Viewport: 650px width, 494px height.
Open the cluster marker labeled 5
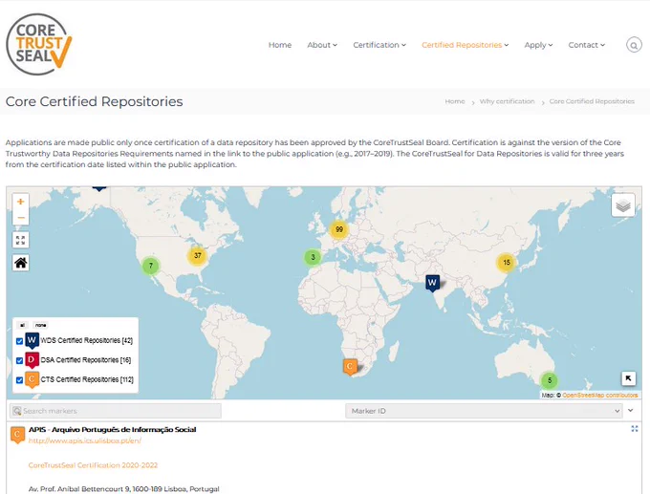point(550,380)
